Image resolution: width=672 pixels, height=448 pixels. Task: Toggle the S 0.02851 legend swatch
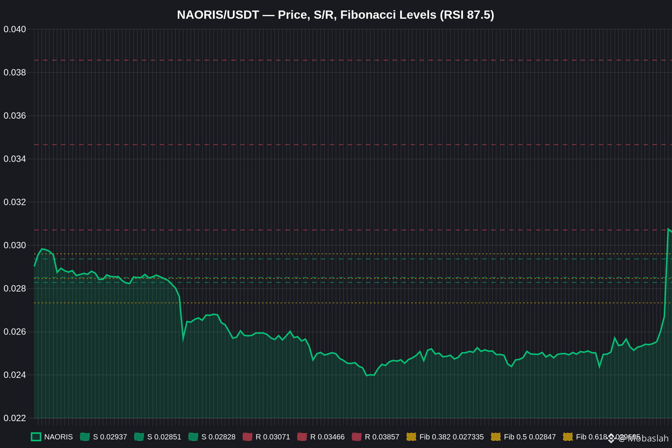(x=139, y=437)
